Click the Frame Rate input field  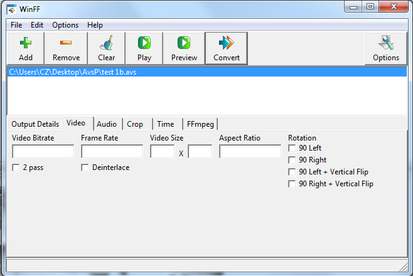tap(112, 151)
